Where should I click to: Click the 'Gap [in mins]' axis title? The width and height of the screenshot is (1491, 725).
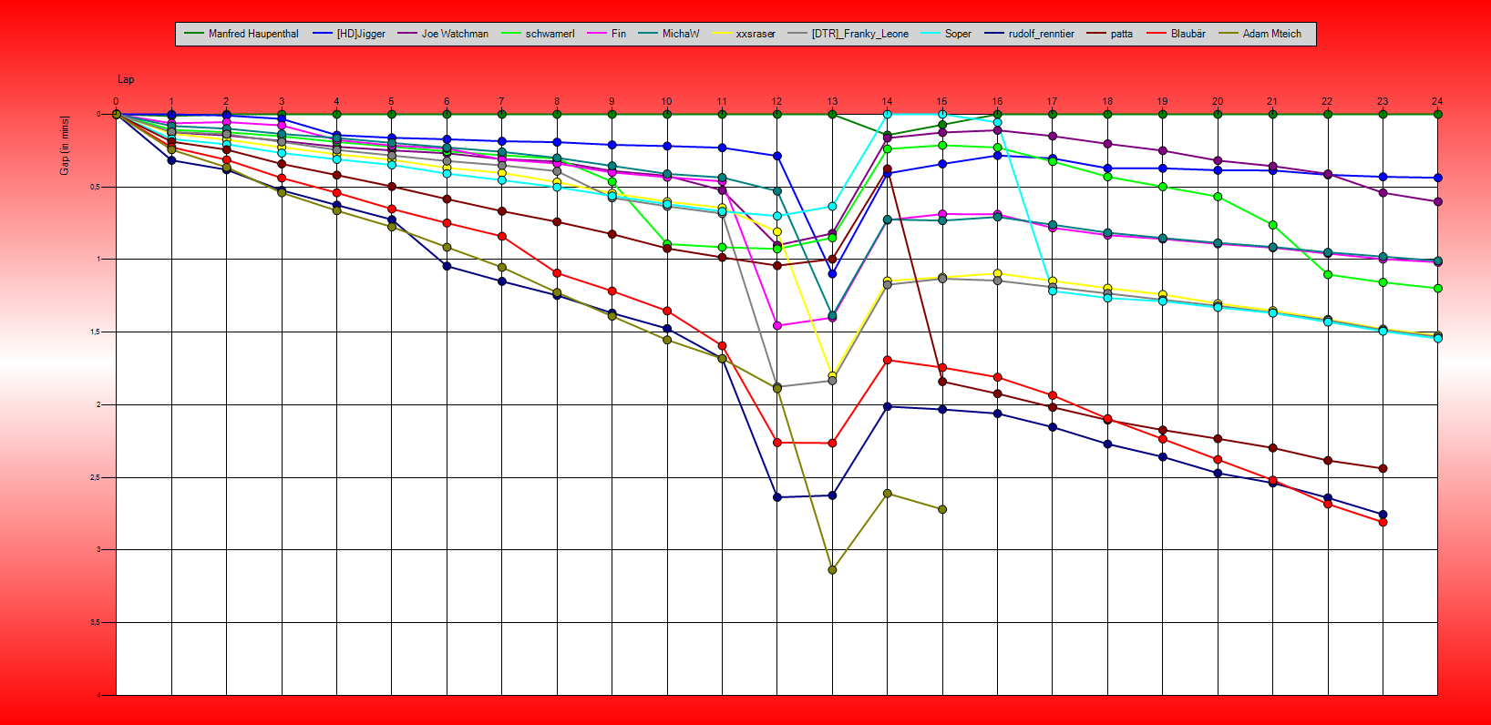[x=65, y=146]
